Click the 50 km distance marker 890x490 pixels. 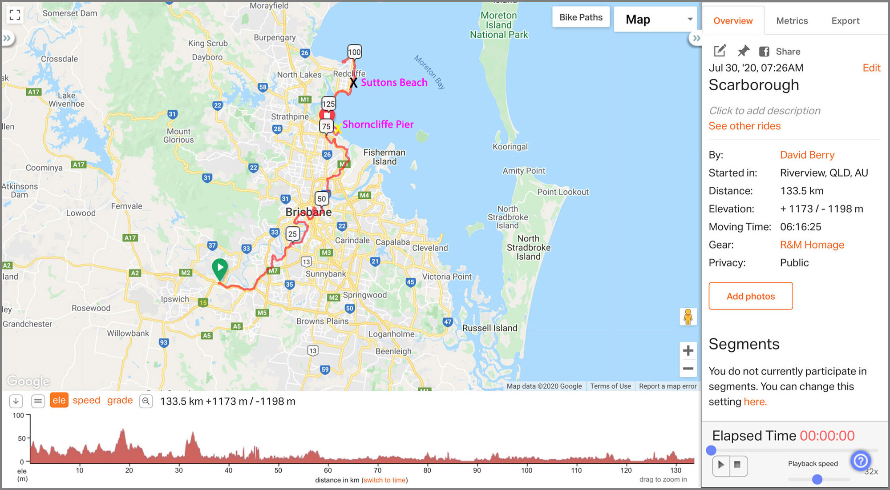tap(322, 199)
